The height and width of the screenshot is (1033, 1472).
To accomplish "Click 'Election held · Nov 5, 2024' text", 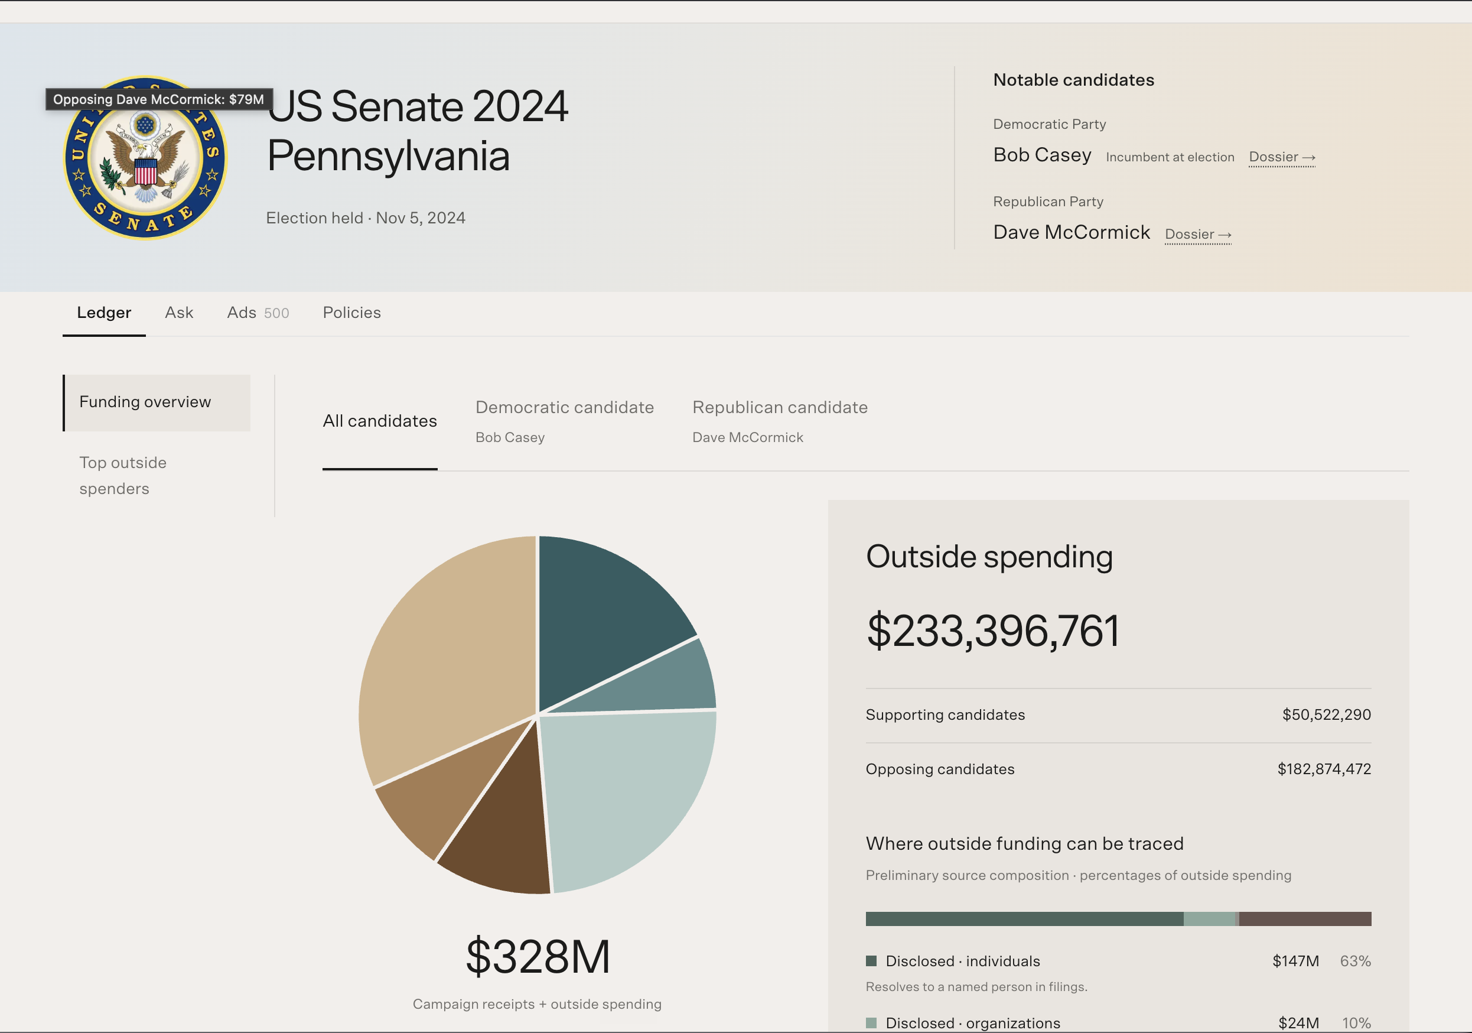I will coord(366,219).
